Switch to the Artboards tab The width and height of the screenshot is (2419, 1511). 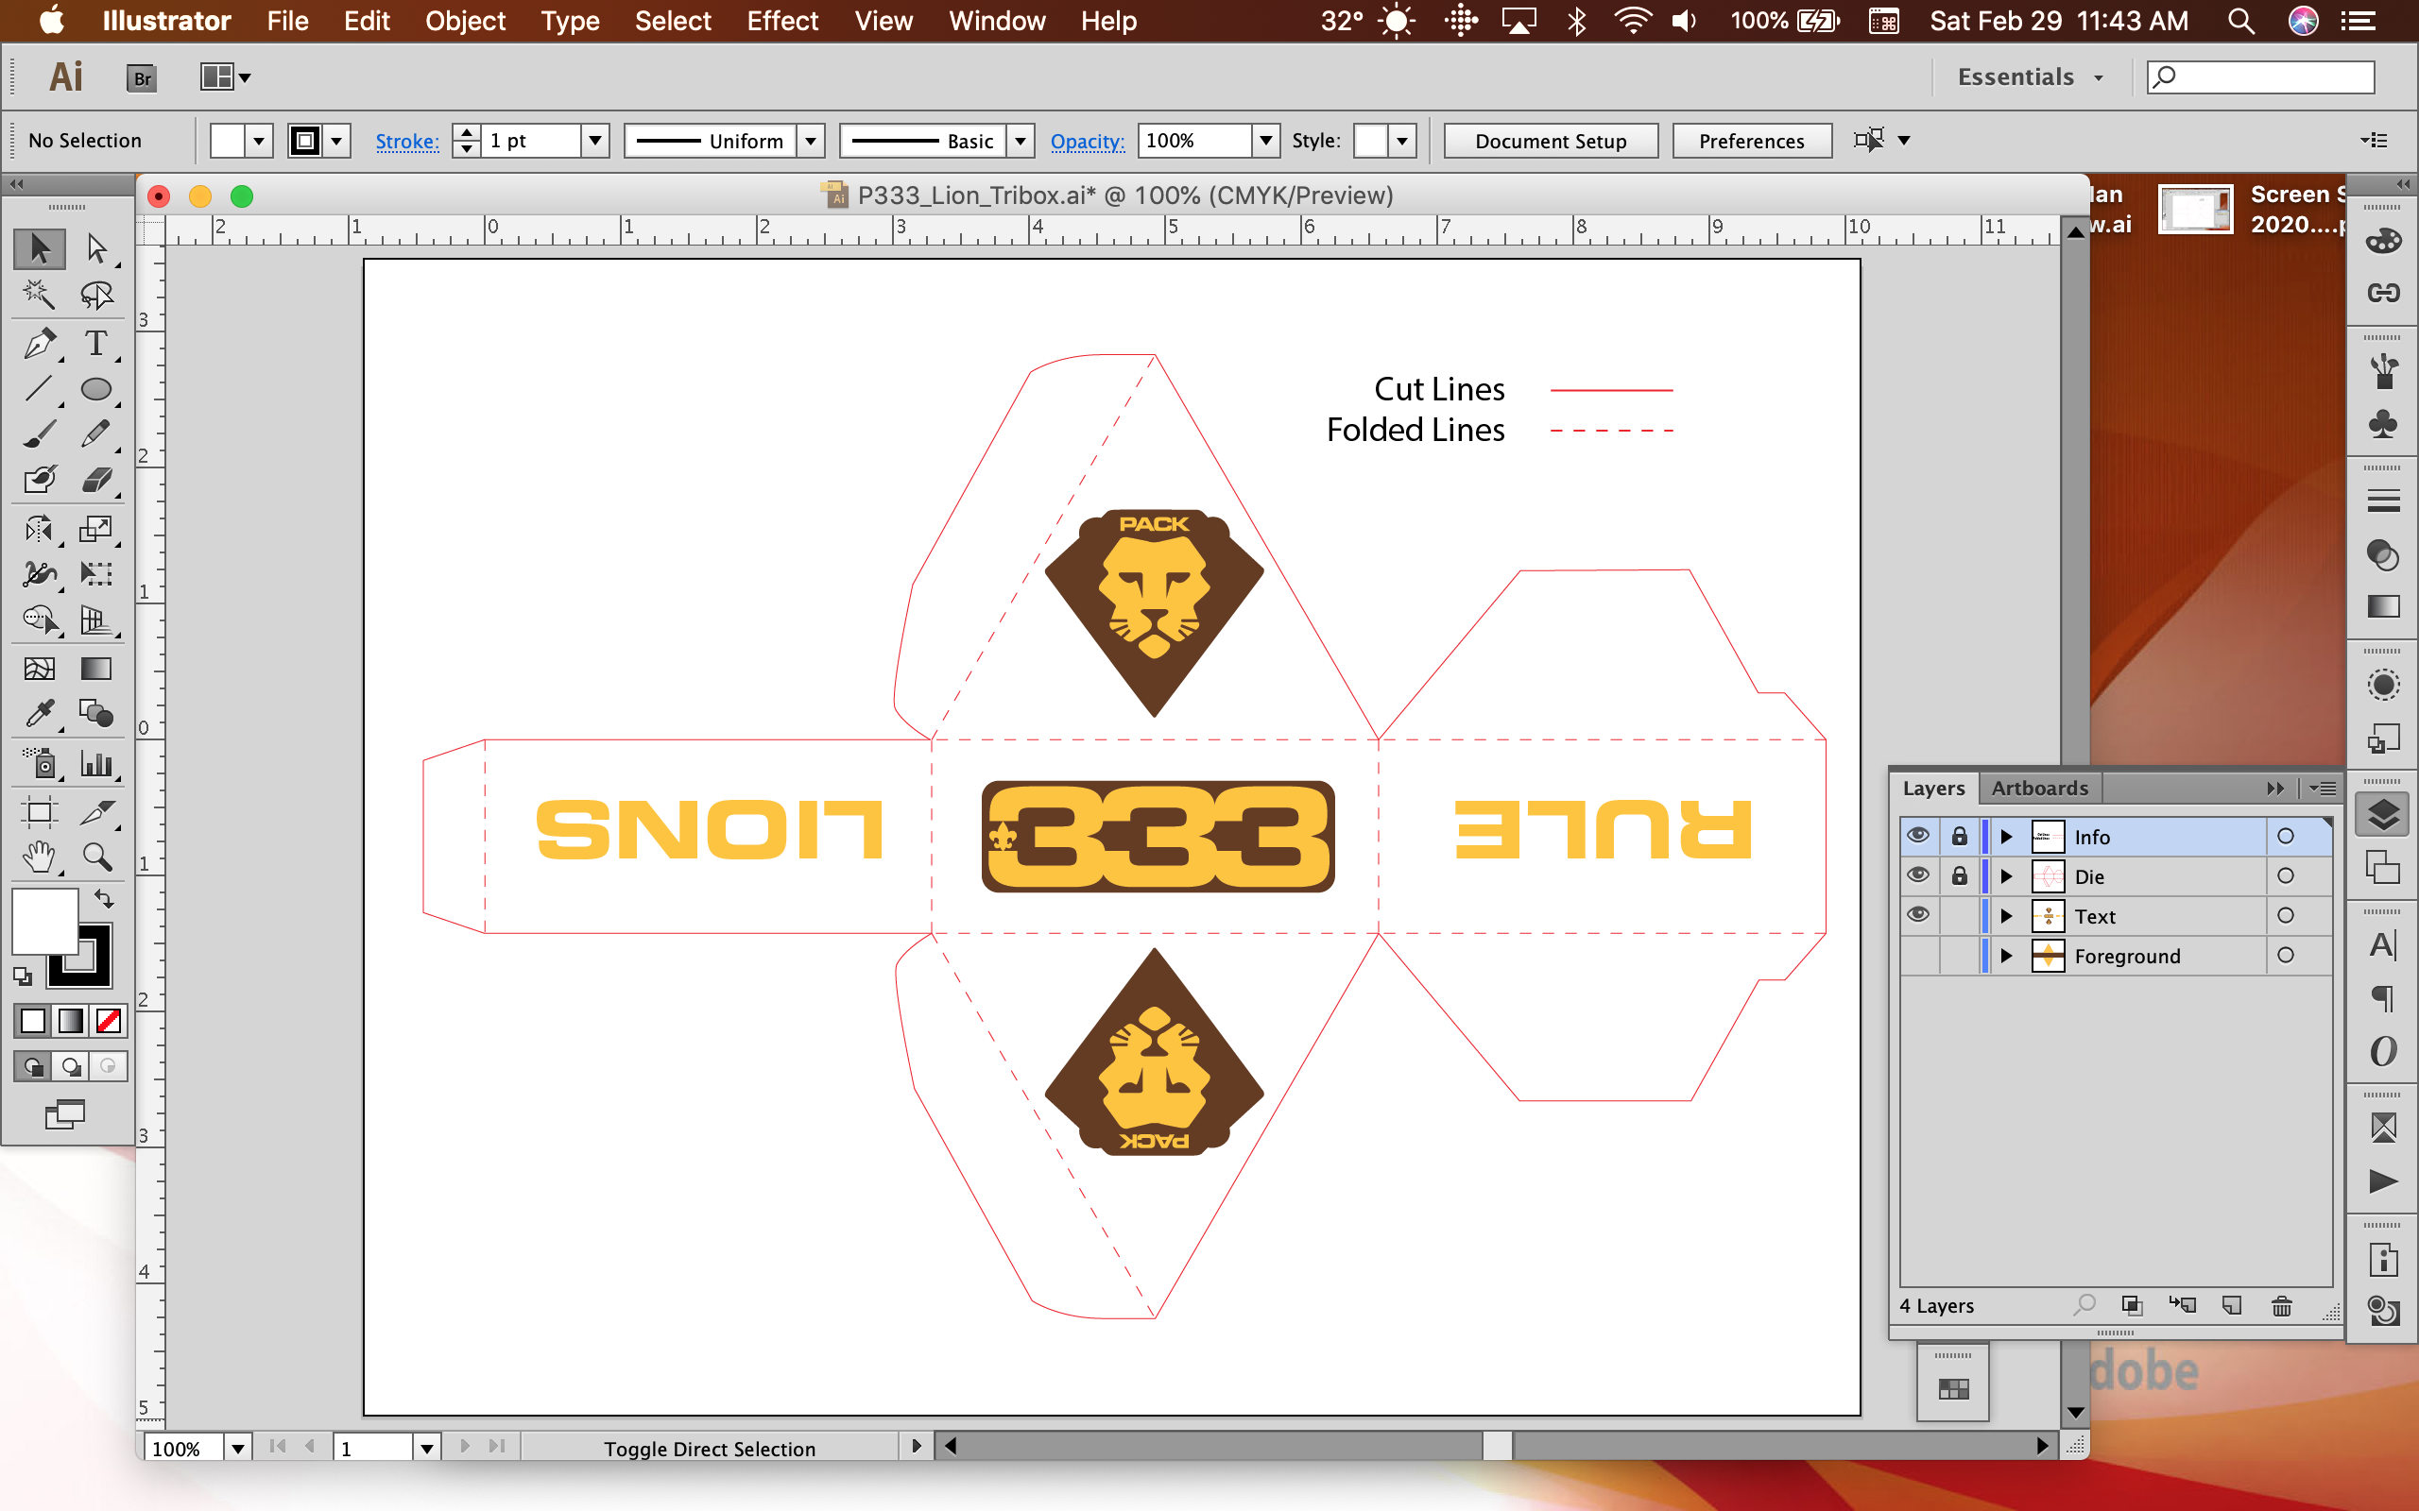tap(2039, 788)
